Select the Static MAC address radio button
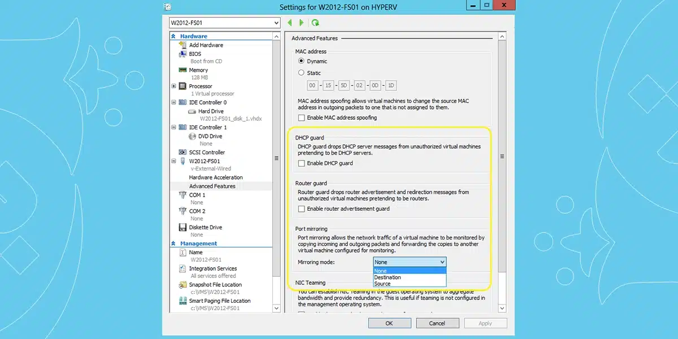The image size is (678, 339). tap(301, 73)
